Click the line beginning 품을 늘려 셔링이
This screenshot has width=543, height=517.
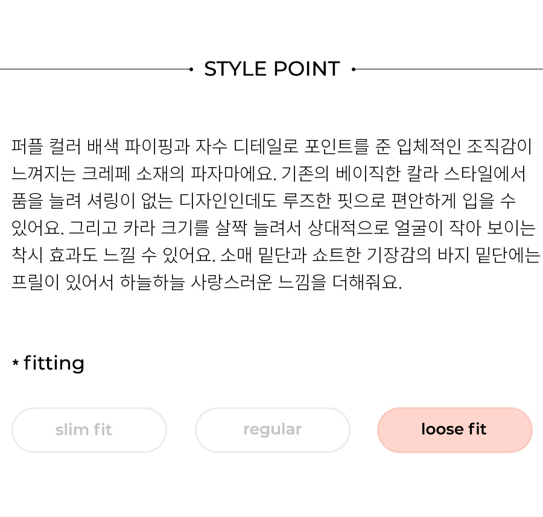click(x=264, y=200)
